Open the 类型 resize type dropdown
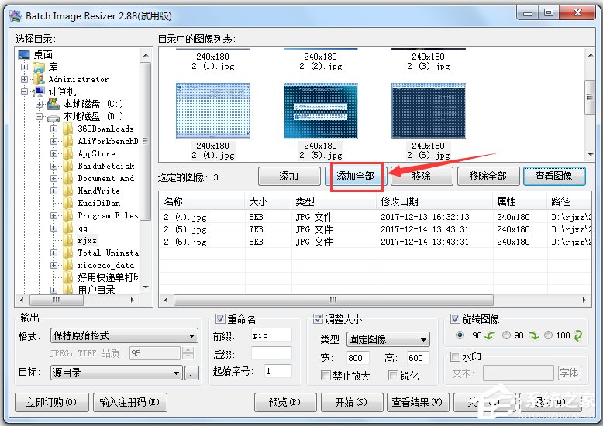This screenshot has height=426, width=603. [388, 339]
